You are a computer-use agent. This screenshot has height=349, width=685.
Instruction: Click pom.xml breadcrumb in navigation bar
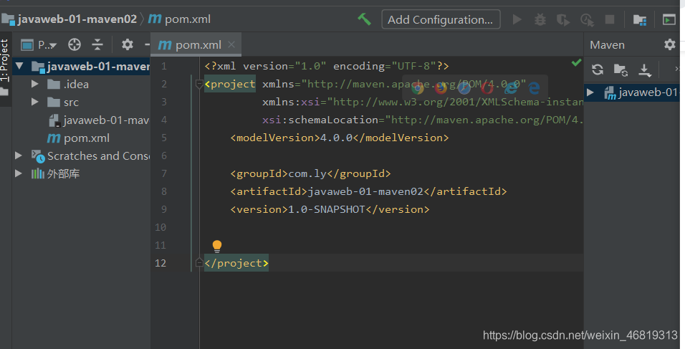180,19
